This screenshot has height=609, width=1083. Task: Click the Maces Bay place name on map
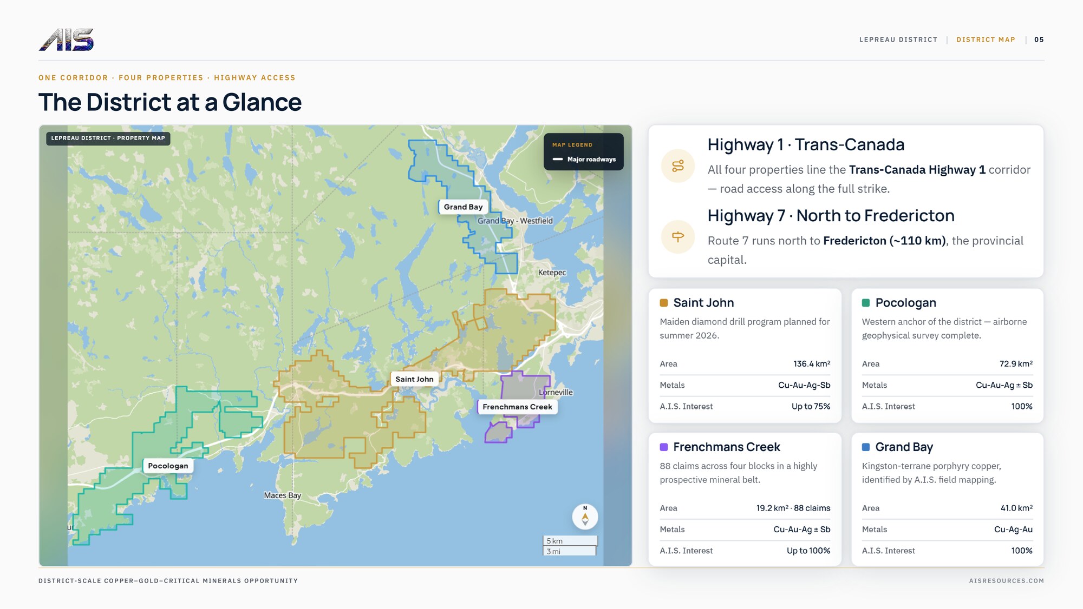point(282,495)
